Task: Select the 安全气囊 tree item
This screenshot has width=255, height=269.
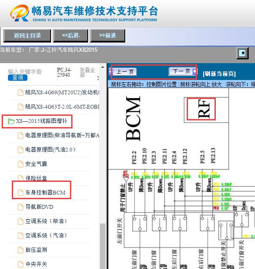Action: point(36,164)
